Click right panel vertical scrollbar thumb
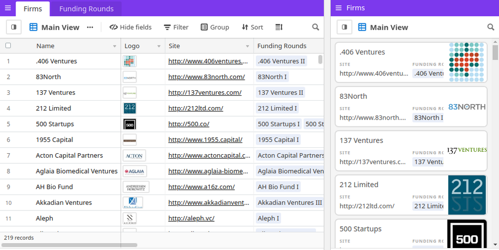This screenshot has height=250, width=499. click(495, 52)
